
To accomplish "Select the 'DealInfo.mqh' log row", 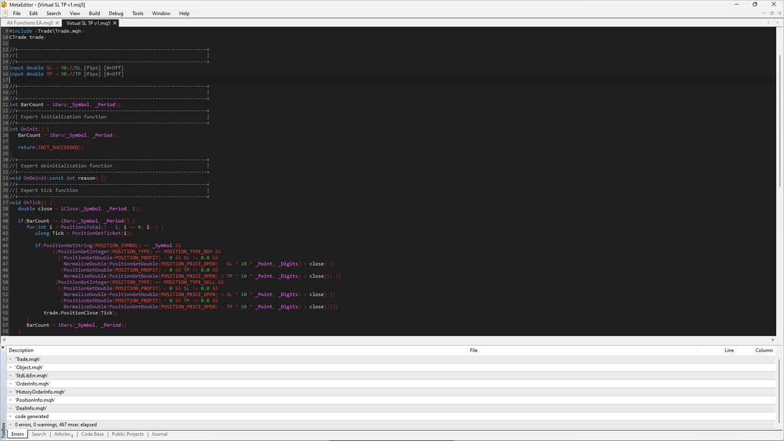I will [x=391, y=408].
